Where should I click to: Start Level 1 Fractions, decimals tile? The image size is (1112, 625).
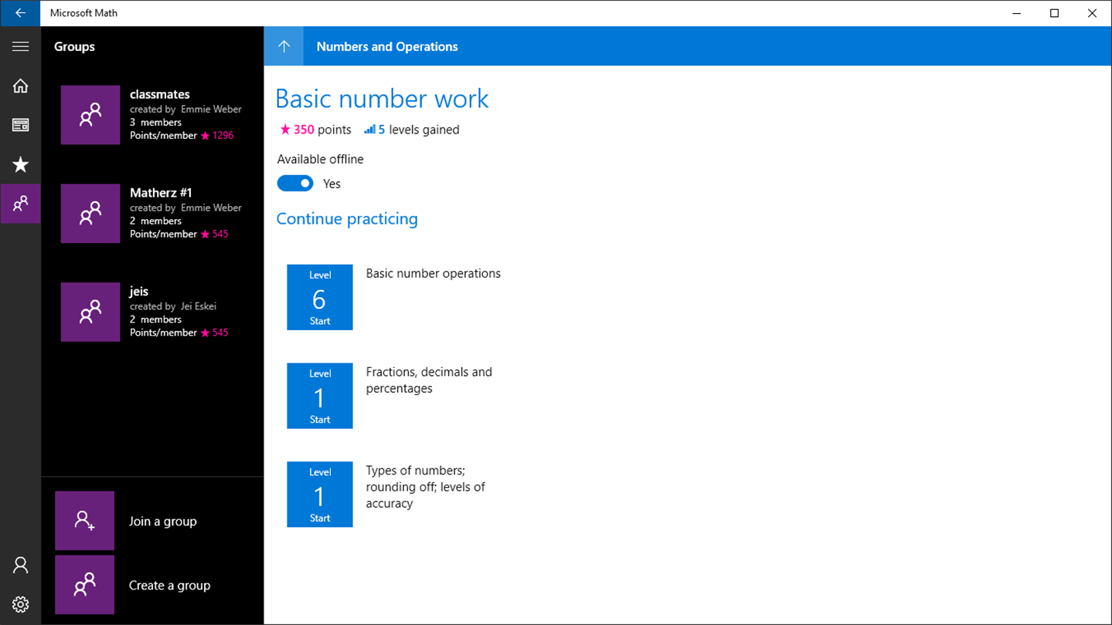click(x=320, y=396)
